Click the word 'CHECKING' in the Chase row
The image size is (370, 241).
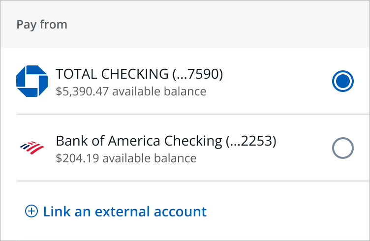[135, 74]
